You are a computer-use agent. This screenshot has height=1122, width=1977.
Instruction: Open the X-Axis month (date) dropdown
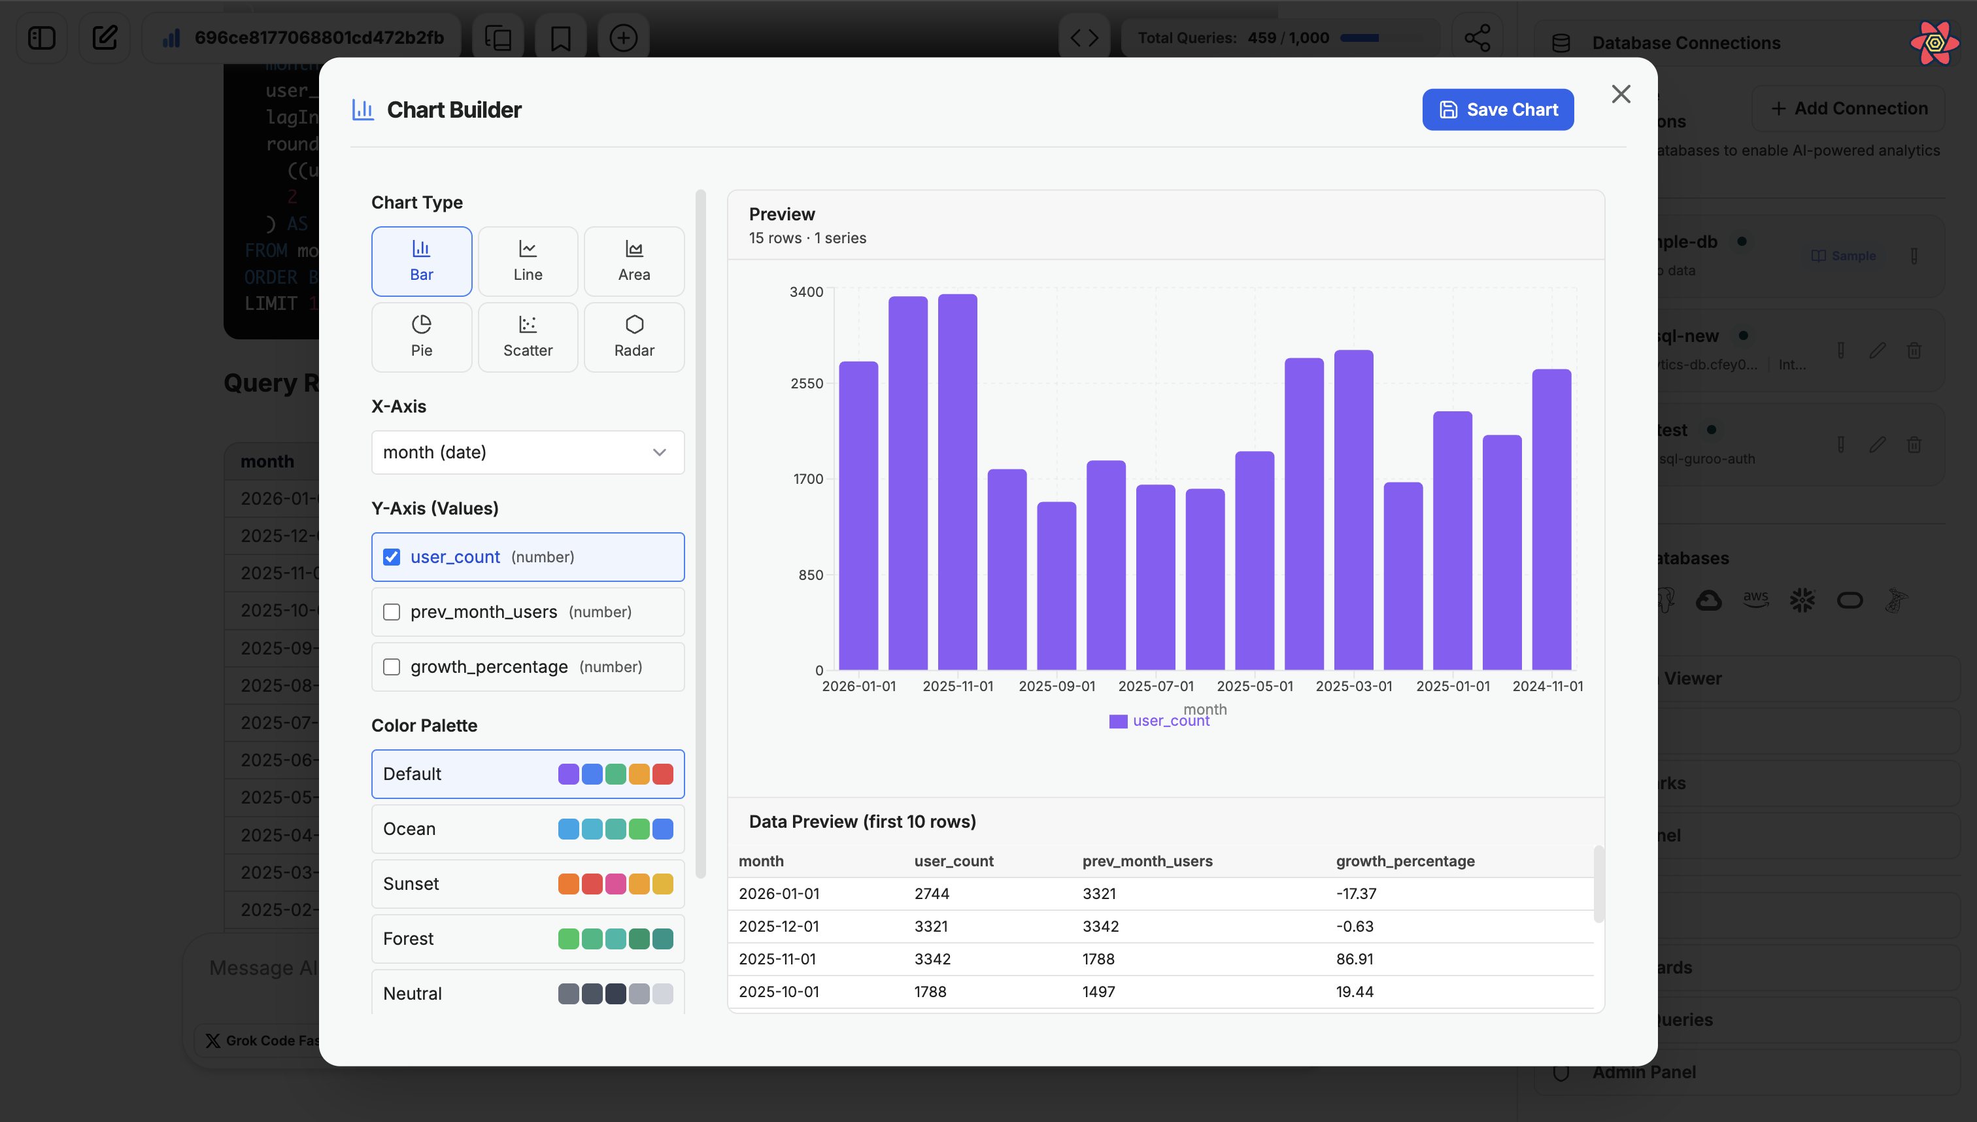[x=527, y=452]
